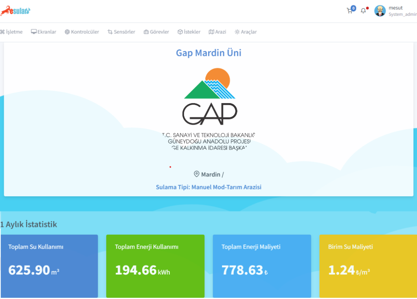Select the Toplam Su Kullanımı card

pos(49,265)
